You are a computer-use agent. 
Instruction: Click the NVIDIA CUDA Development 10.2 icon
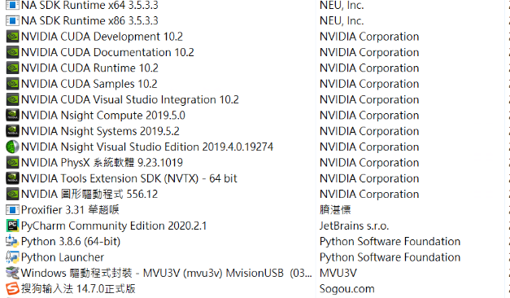click(x=12, y=37)
